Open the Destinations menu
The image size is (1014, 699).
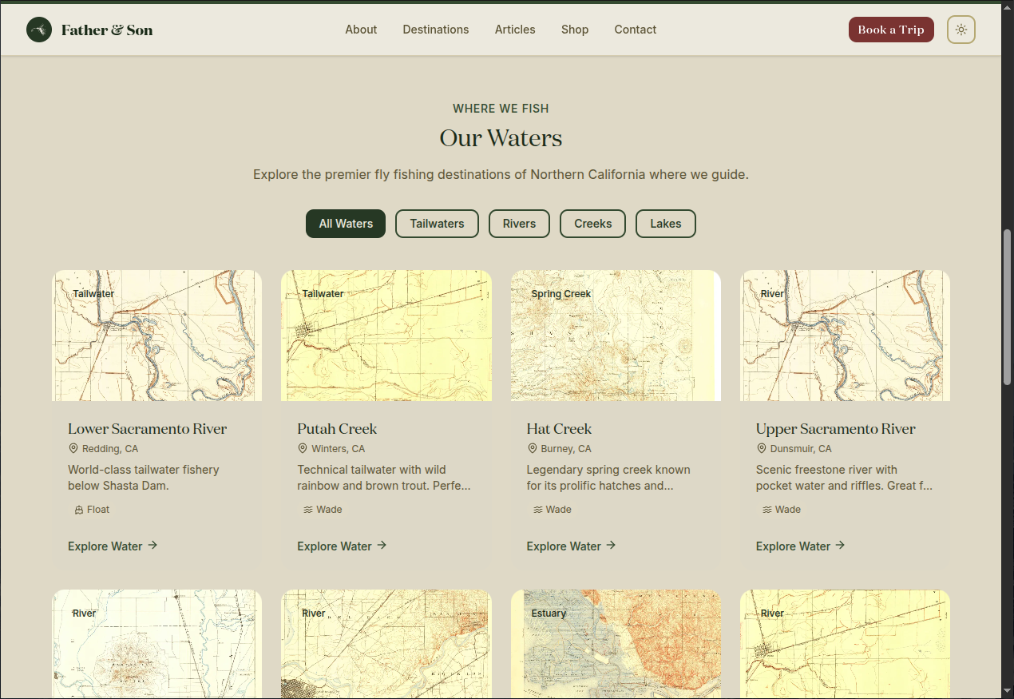click(436, 30)
